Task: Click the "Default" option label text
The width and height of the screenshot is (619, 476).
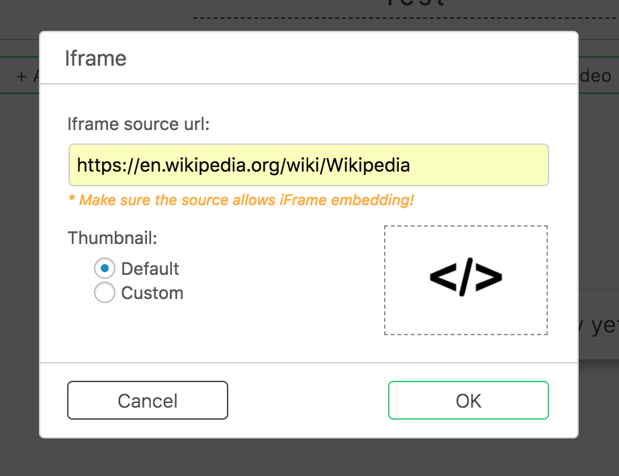Action: coord(150,269)
